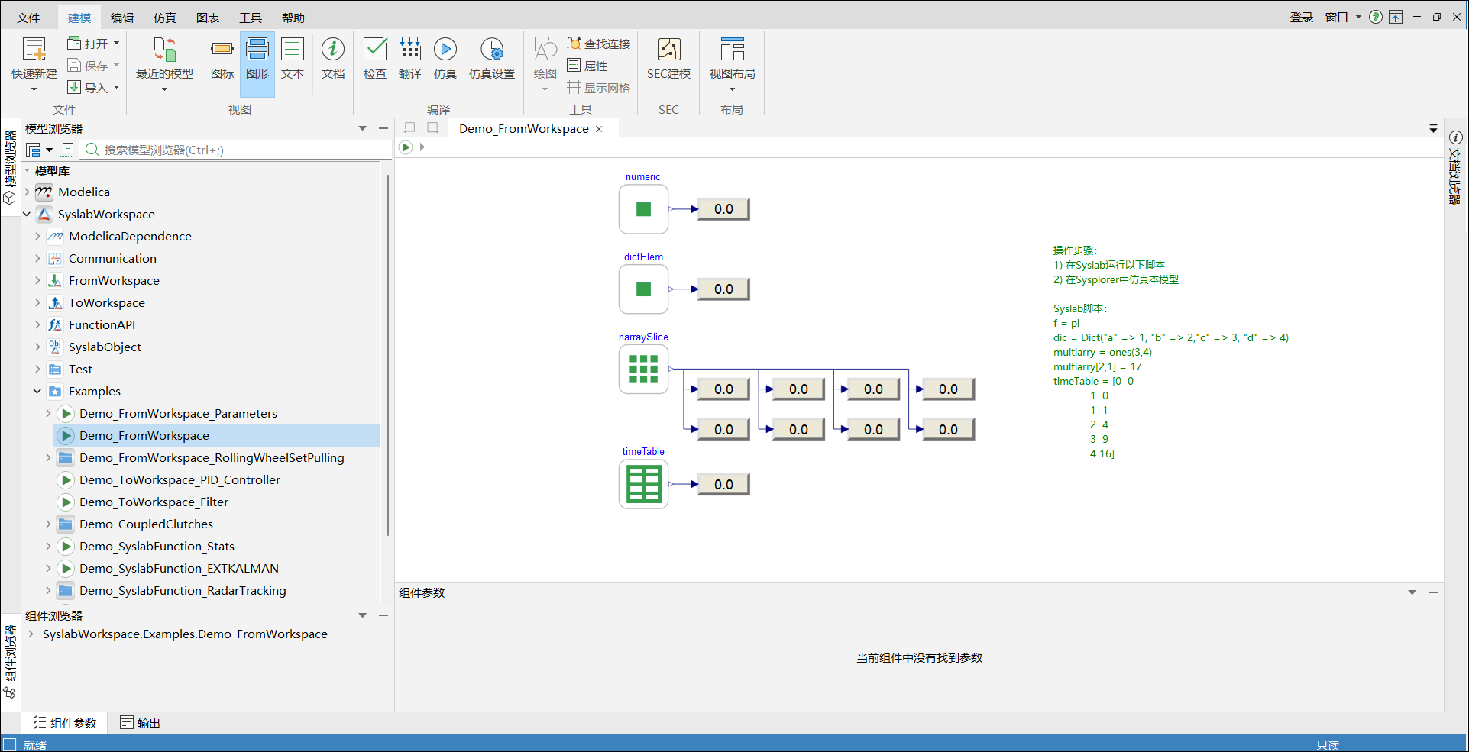This screenshot has width=1469, height=752.
Task: Click the 快速新建 quick-new icon
Action: pyautogui.click(x=34, y=49)
